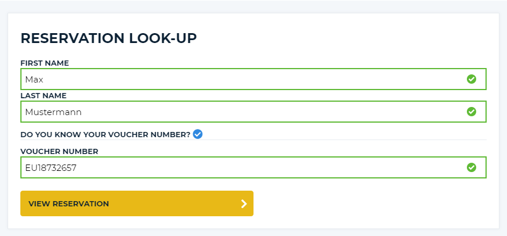Click on the 'EU18732657' voucher text
The image size is (507, 236).
[51, 168]
